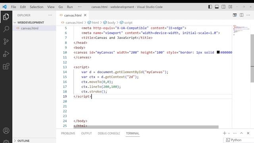
Task: Switch to the DEBUG CONSOLE panel tab
Action: point(109,133)
